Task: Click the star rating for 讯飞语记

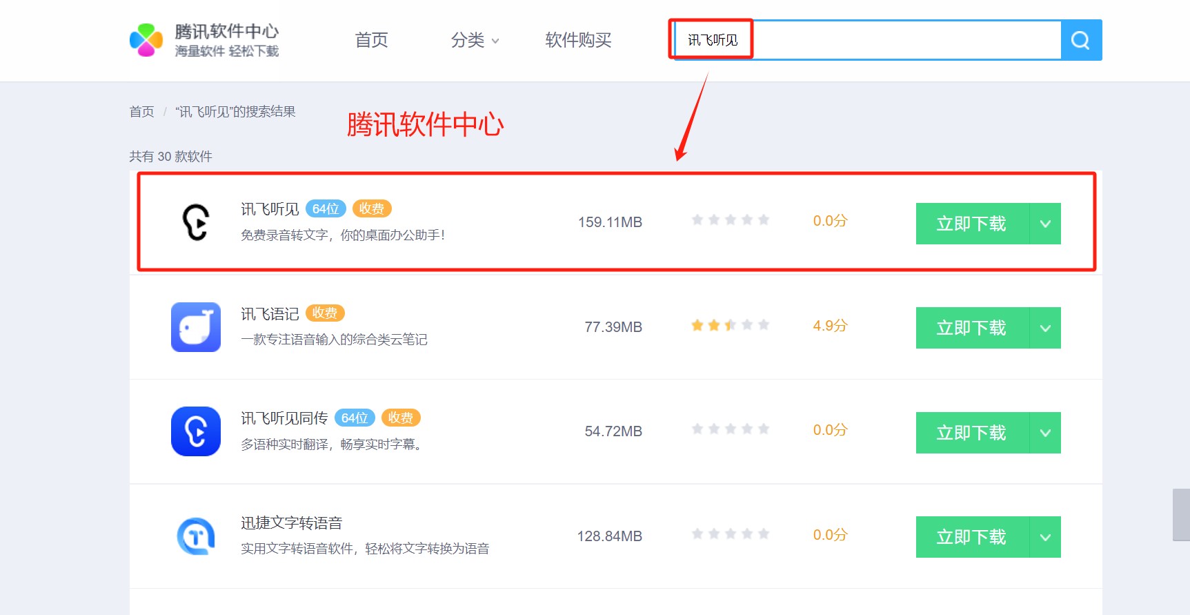Action: coord(731,325)
